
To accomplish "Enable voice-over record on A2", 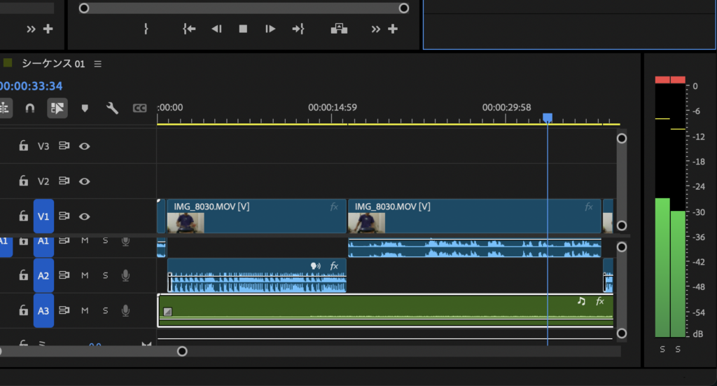I will point(125,275).
